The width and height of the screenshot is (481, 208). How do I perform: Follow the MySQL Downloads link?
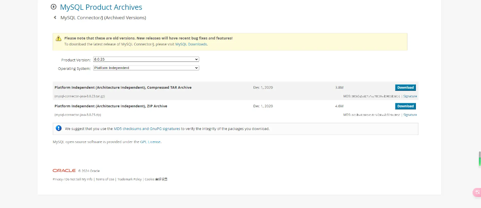tap(191, 44)
